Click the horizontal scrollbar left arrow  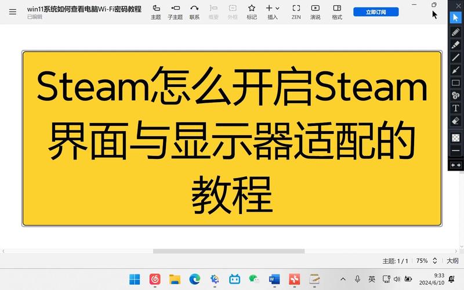(x=3, y=251)
